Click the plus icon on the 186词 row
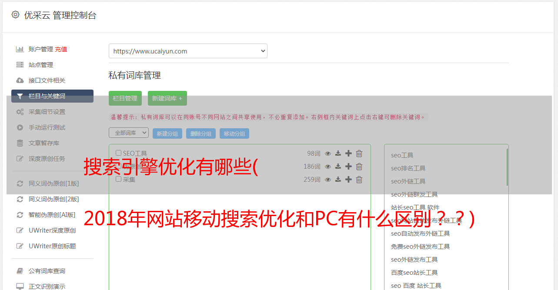The width and height of the screenshot is (558, 290). click(348, 167)
